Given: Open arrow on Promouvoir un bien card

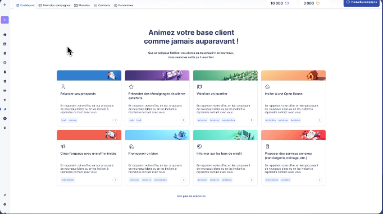Looking at the screenshot, I should click(x=183, y=180).
